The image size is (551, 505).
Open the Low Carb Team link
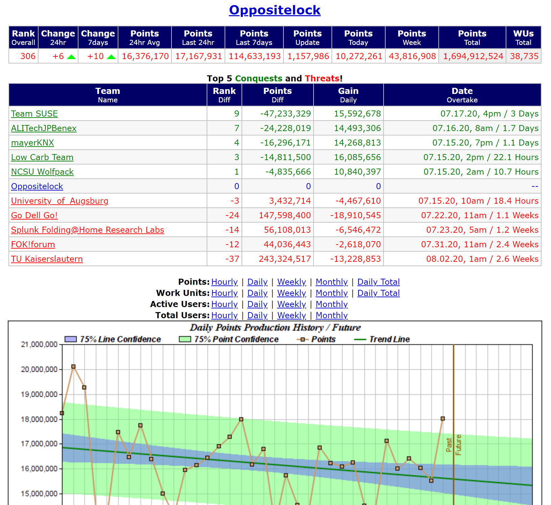42,157
